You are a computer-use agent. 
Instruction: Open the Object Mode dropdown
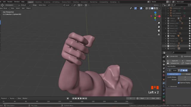(4, 8)
